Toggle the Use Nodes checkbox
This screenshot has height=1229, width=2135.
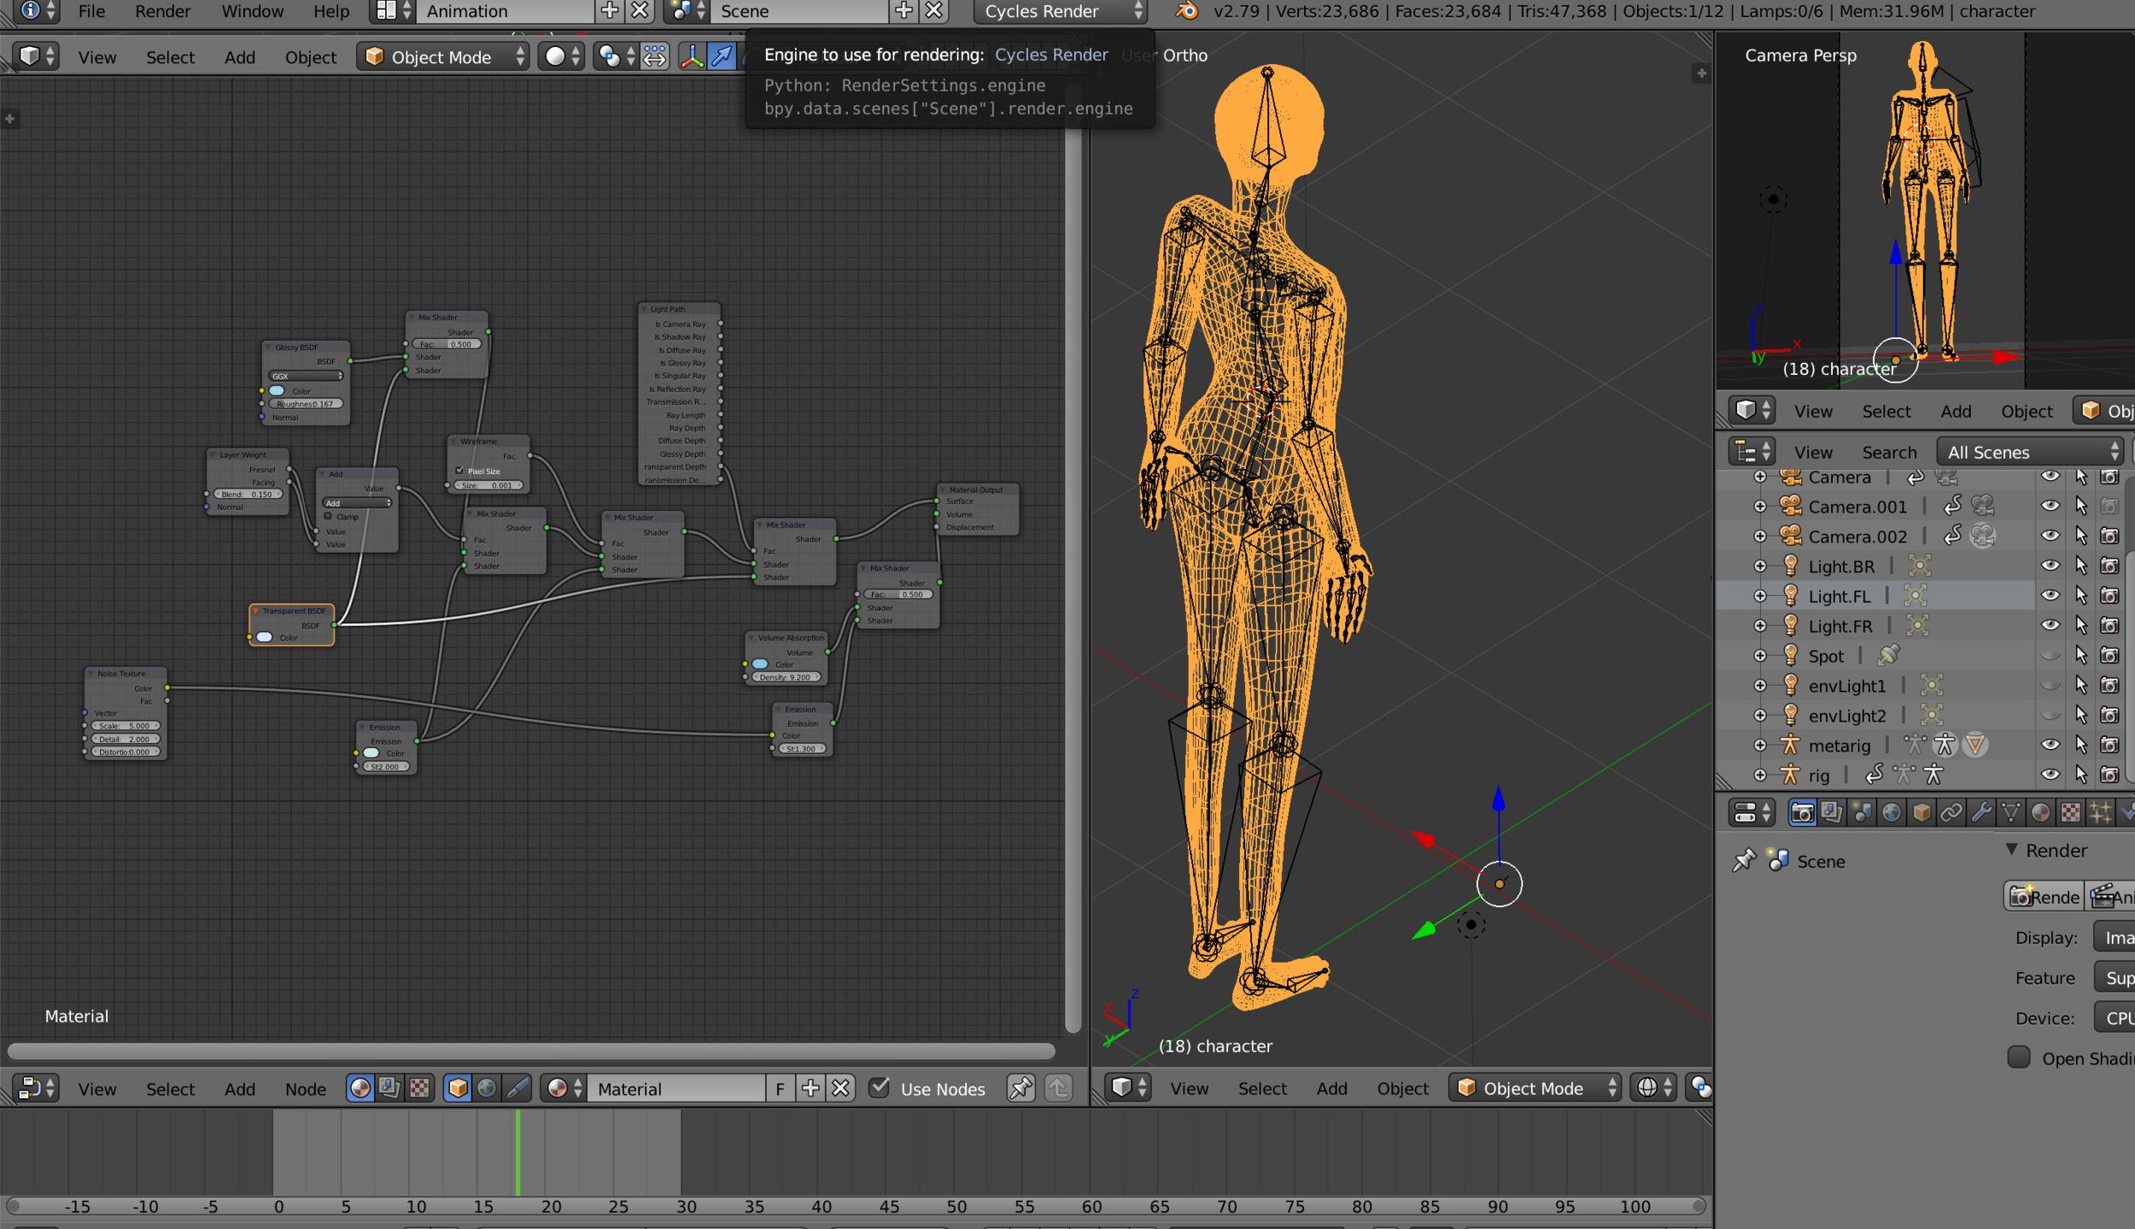[x=880, y=1087]
